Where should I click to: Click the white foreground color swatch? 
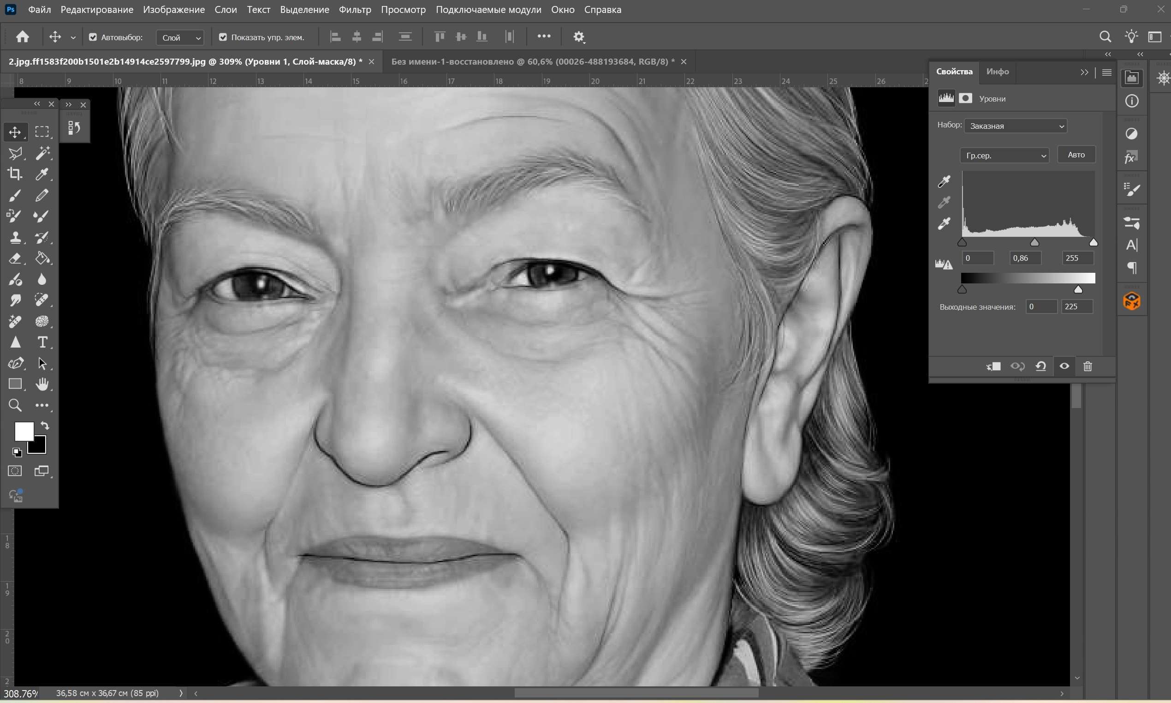[23, 431]
